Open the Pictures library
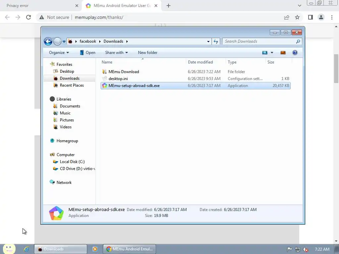The width and height of the screenshot is (339, 254). [67, 120]
